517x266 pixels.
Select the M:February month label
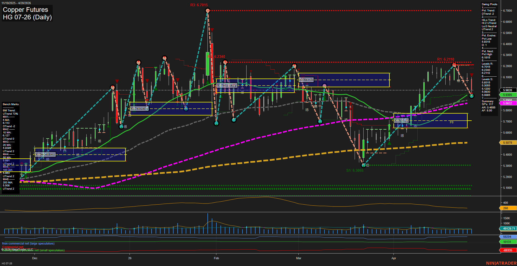point(227,85)
